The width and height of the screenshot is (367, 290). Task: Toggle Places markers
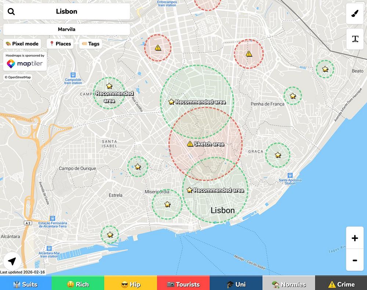[x=60, y=44]
